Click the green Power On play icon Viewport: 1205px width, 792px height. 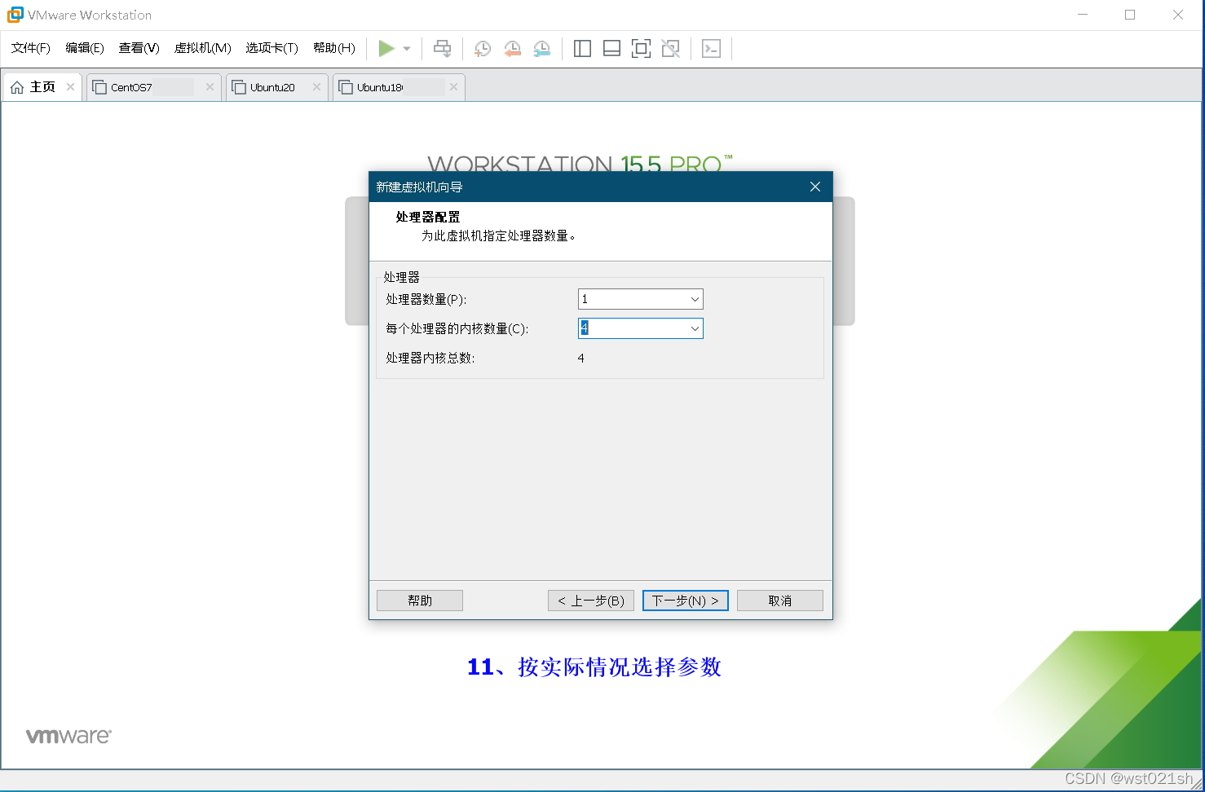point(386,49)
